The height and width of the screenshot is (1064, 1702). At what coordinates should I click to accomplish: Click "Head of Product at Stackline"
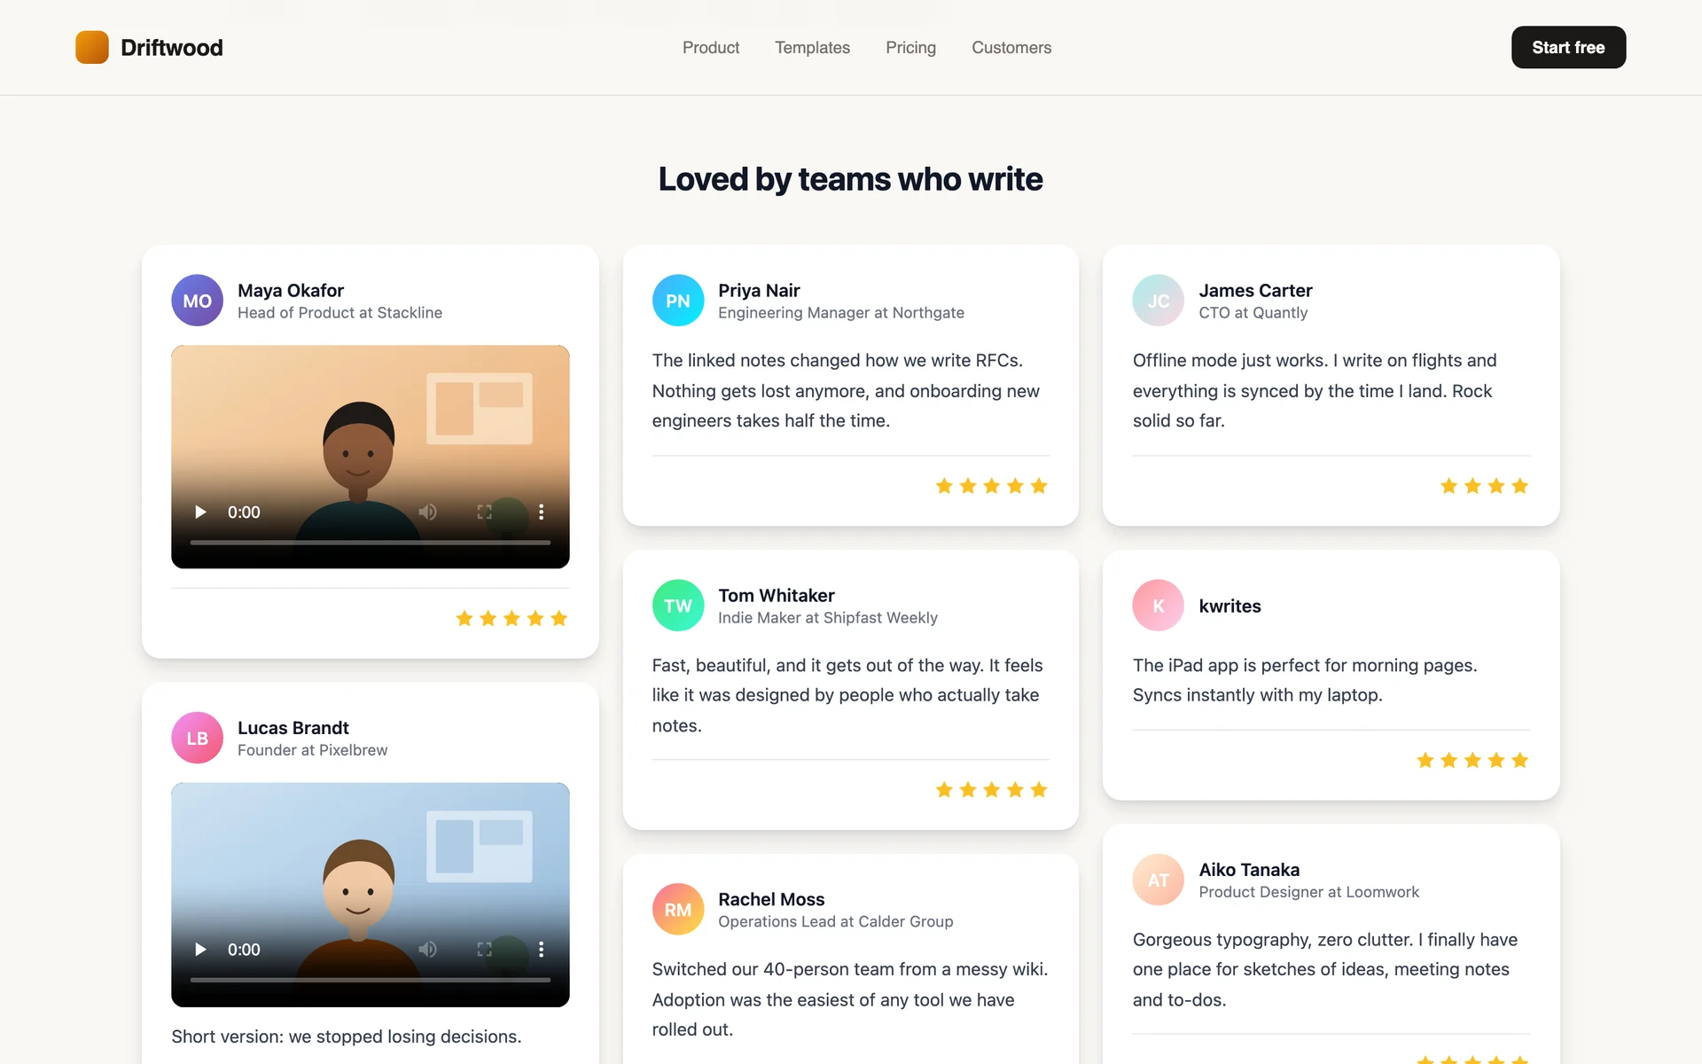tap(340, 313)
